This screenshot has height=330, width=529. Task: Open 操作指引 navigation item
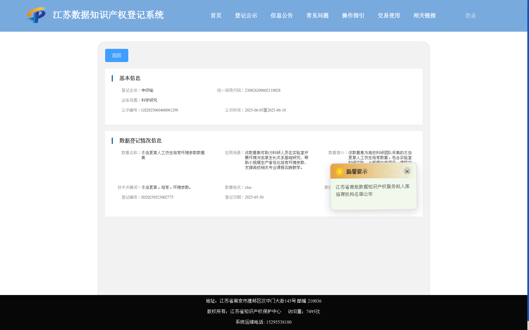[353, 16]
